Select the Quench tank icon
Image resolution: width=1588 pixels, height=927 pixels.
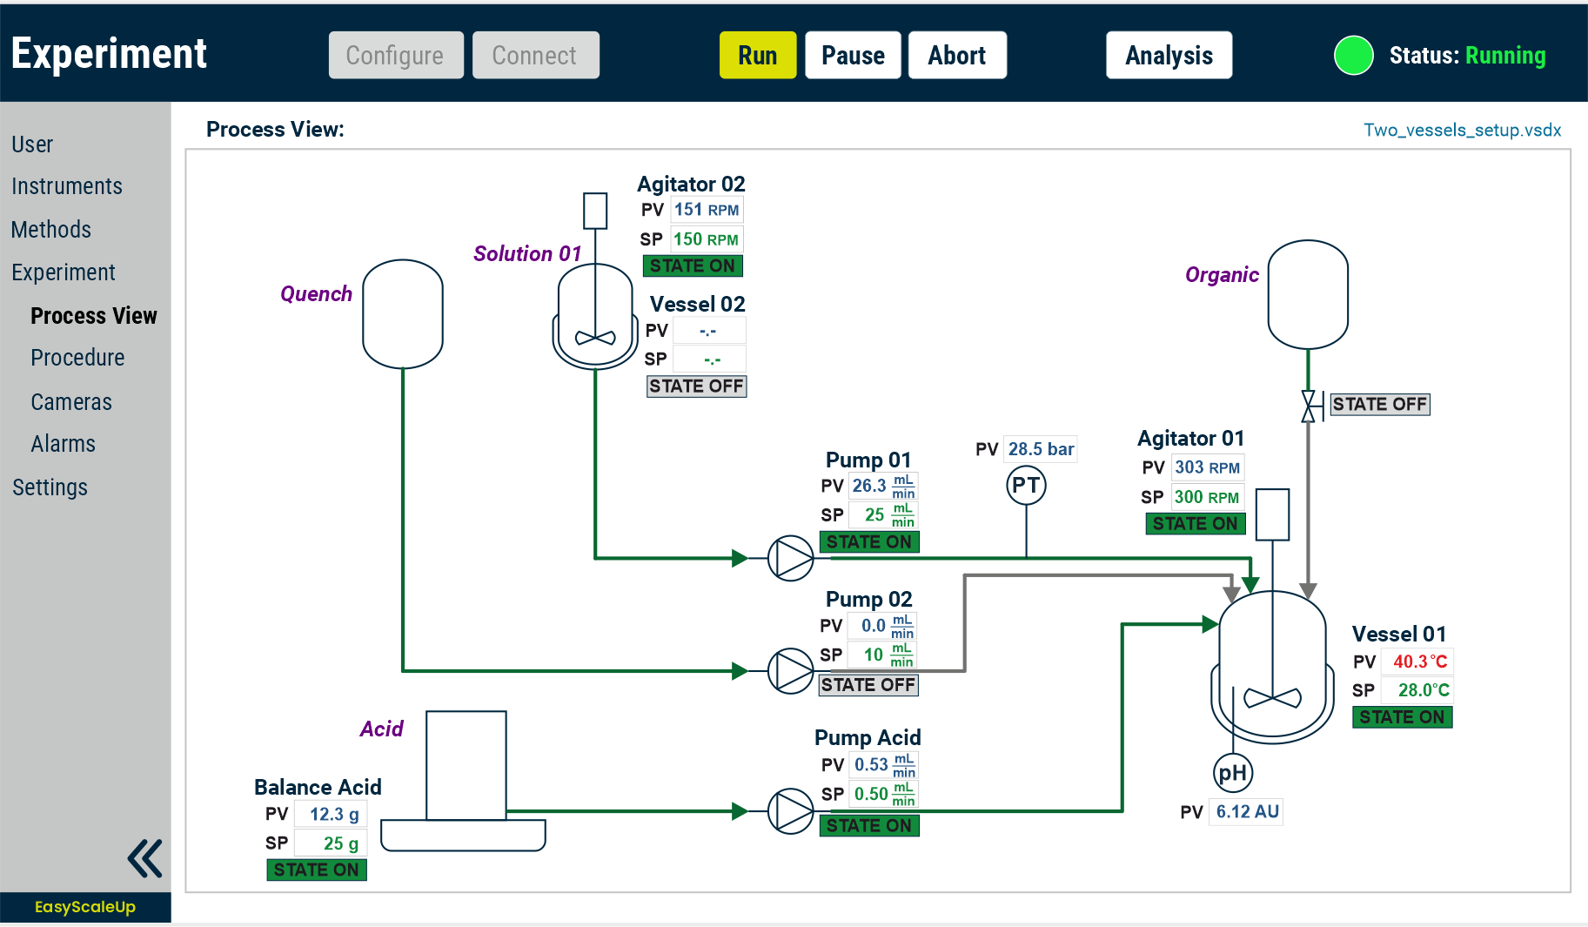403,314
